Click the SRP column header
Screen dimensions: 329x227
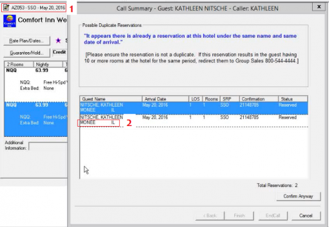pyautogui.click(x=230, y=99)
